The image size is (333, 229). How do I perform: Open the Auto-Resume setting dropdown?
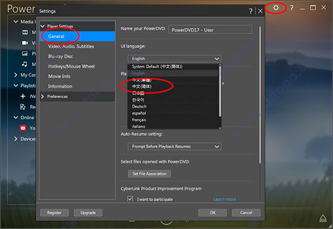point(174,147)
